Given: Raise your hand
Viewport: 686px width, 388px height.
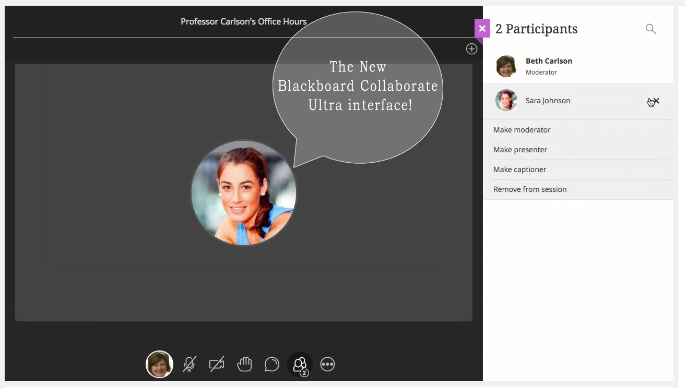Looking at the screenshot, I should (244, 364).
